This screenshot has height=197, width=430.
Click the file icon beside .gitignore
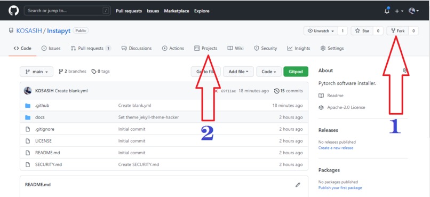coord(28,129)
